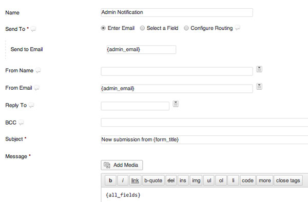
Task: Click help bubble next to From Name label
Action: coord(38,71)
